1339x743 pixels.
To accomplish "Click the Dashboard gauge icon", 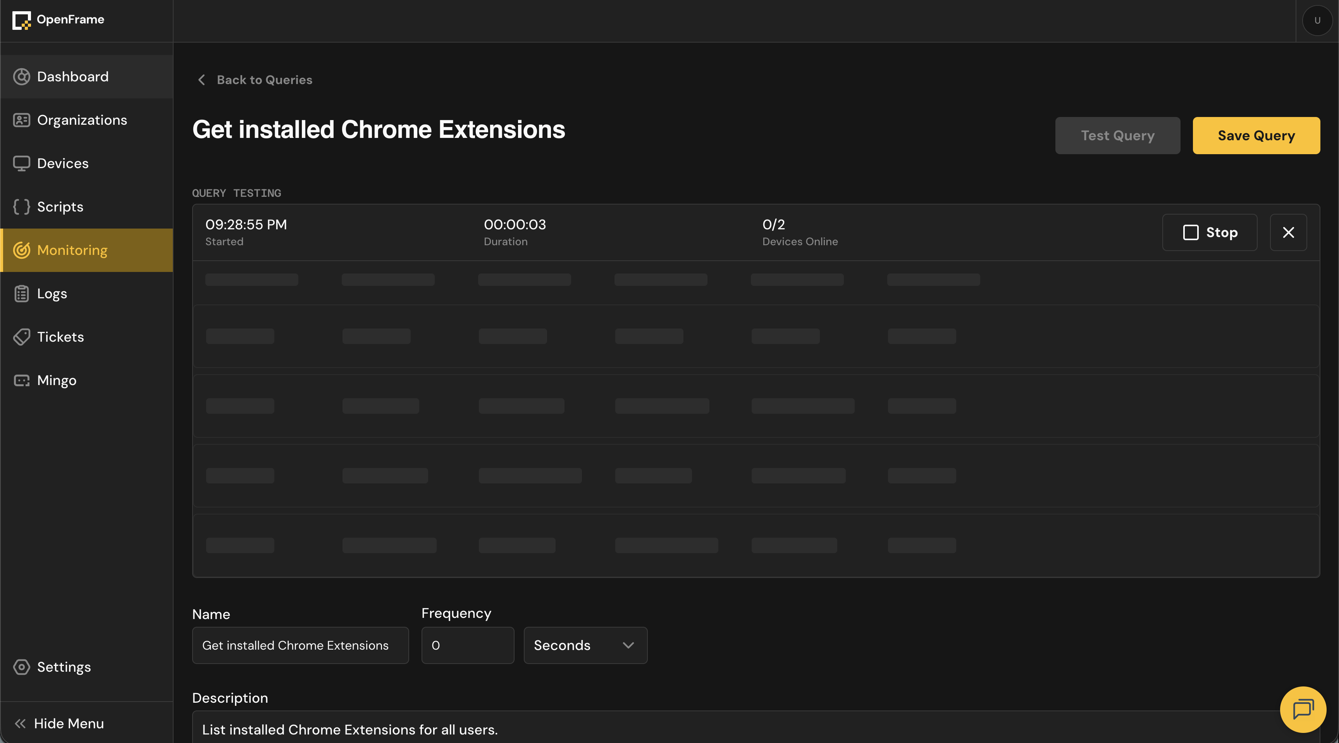I will tap(21, 77).
